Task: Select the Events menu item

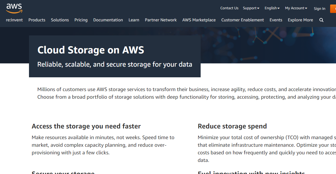Action: tap(276, 20)
